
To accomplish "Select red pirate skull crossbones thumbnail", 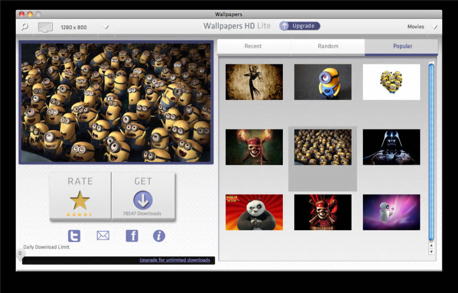I will pyautogui.click(x=323, y=212).
